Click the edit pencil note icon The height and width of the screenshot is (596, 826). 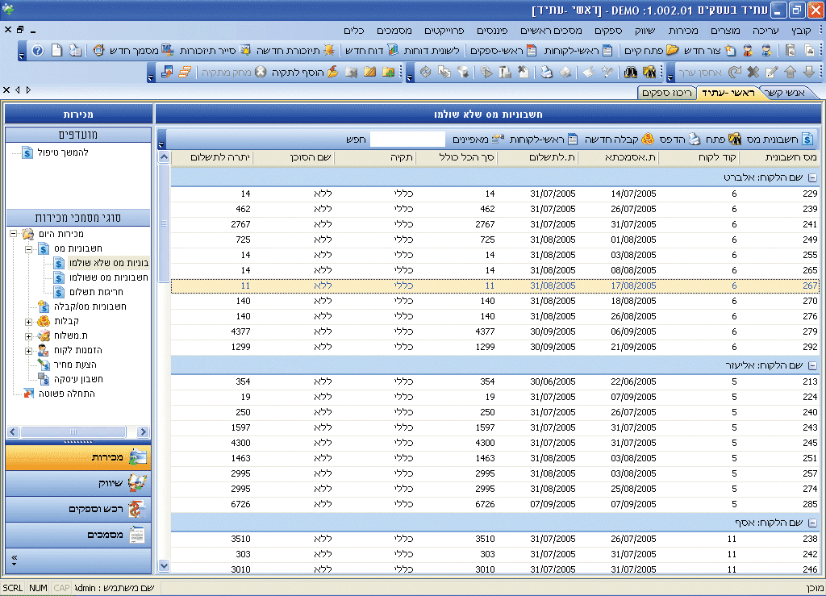(772, 72)
